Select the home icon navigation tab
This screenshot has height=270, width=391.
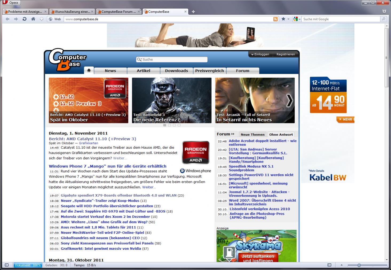pyautogui.click(x=89, y=71)
